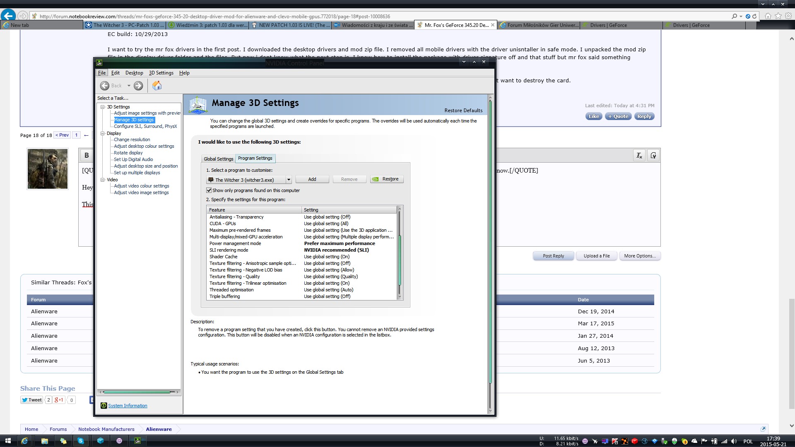Uncheck Show only programs found on this computer

coord(209,190)
